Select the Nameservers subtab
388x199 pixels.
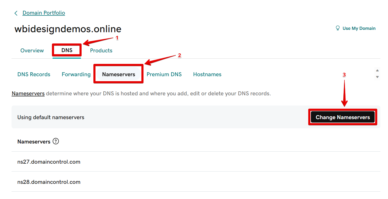click(x=119, y=74)
